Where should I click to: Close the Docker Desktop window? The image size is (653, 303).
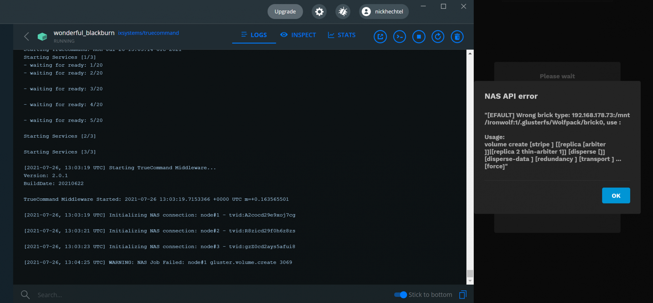tap(464, 6)
